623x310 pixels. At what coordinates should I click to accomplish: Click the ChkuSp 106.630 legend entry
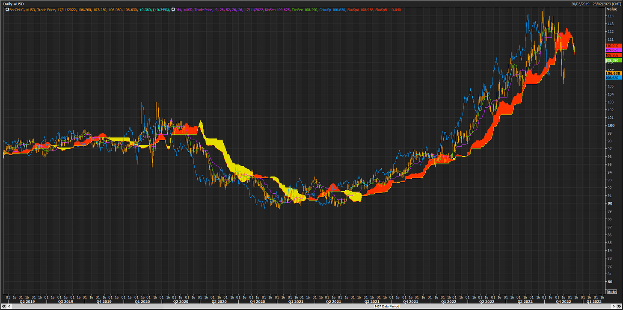coord(332,9)
